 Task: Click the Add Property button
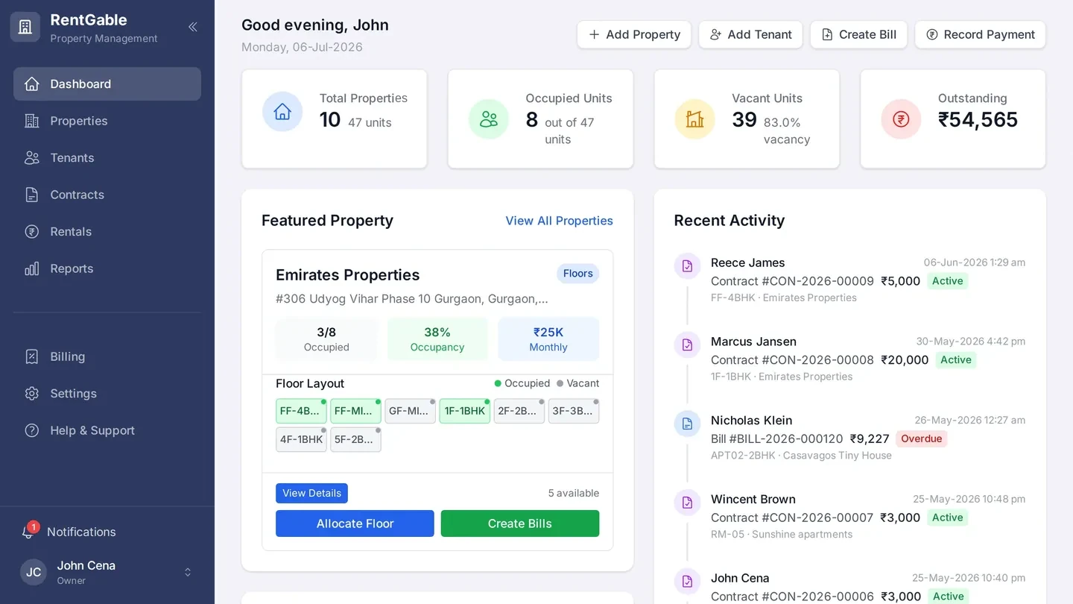tap(634, 34)
